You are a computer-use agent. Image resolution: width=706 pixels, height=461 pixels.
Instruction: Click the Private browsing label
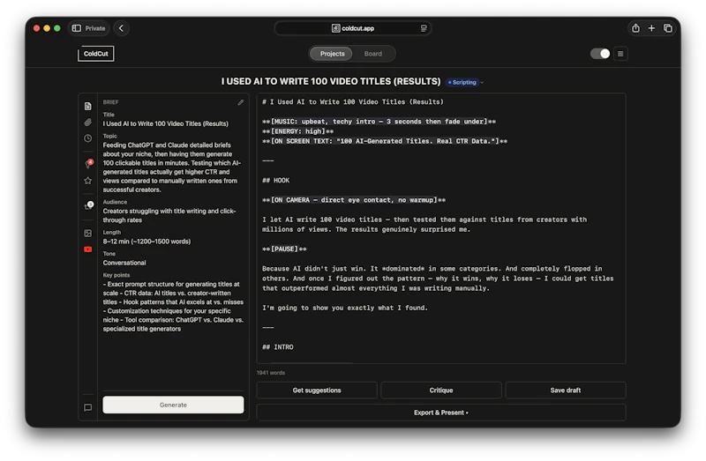pyautogui.click(x=95, y=28)
